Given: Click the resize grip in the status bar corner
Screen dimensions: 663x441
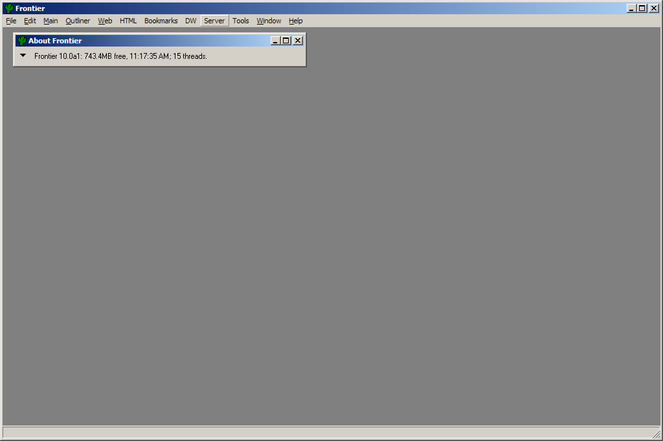Looking at the screenshot, I should point(656,434).
